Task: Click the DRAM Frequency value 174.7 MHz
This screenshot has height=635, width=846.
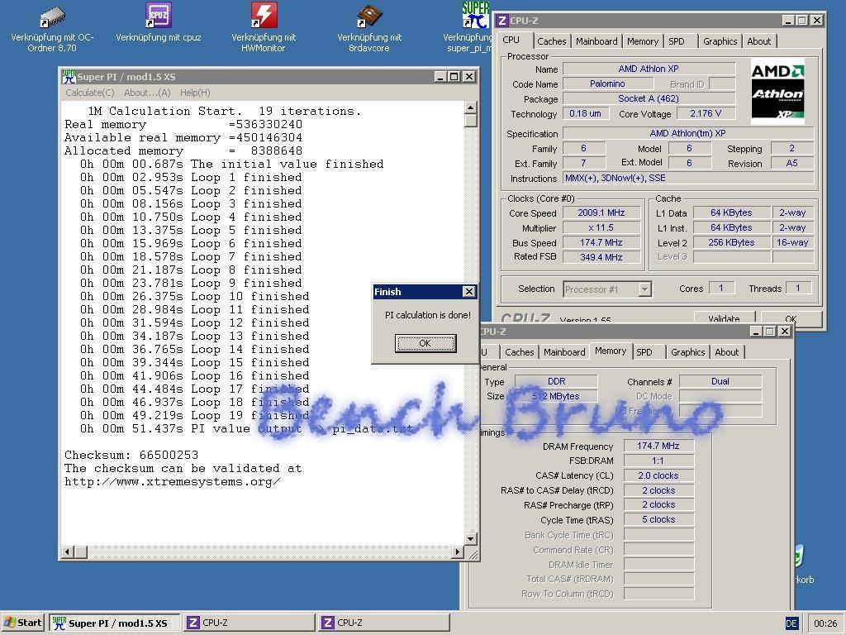Action: pos(658,446)
